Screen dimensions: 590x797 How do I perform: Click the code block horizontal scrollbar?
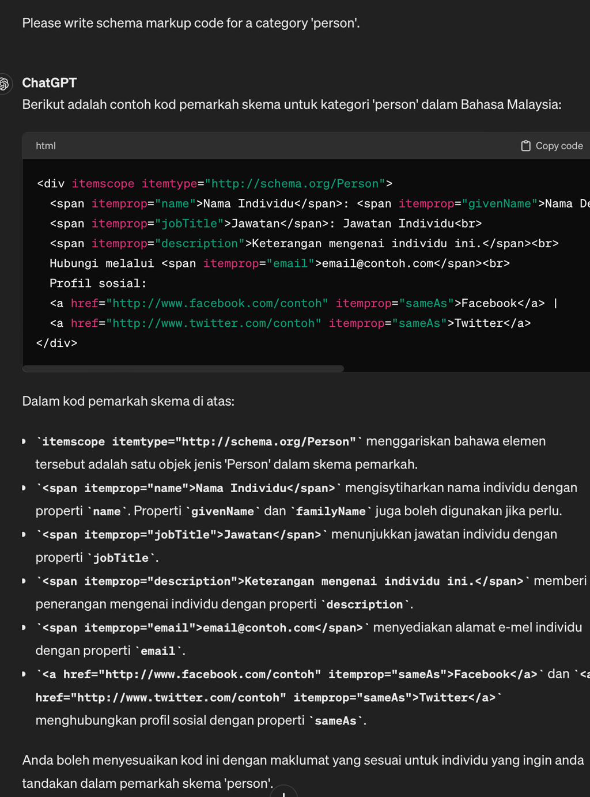183,368
